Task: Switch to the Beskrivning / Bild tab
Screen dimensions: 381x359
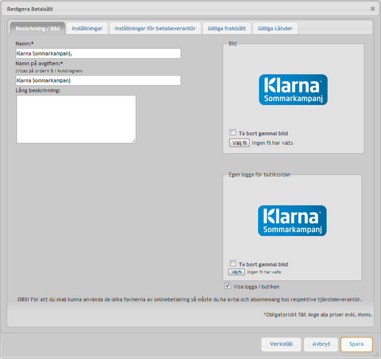Action: [x=38, y=28]
